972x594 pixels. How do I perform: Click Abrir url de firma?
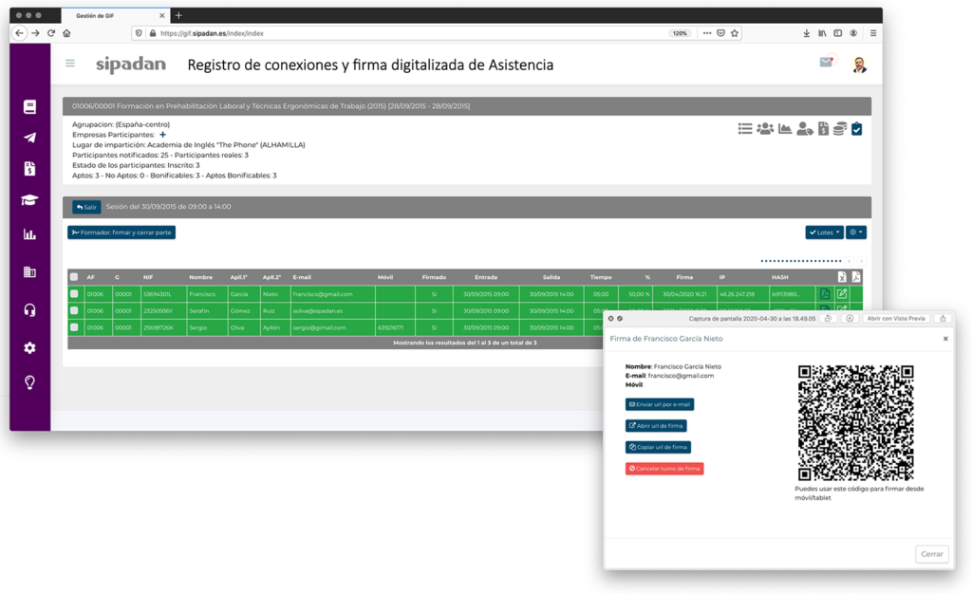[x=656, y=425]
